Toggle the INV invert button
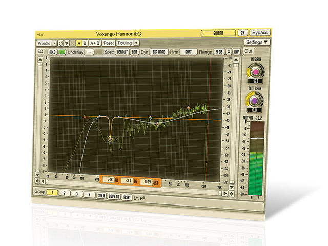This screenshot has height=246, width=328. pyautogui.click(x=236, y=52)
